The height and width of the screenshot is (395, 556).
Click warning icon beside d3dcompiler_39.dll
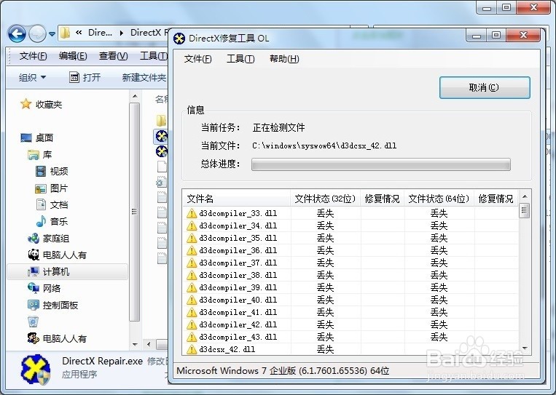(x=192, y=287)
